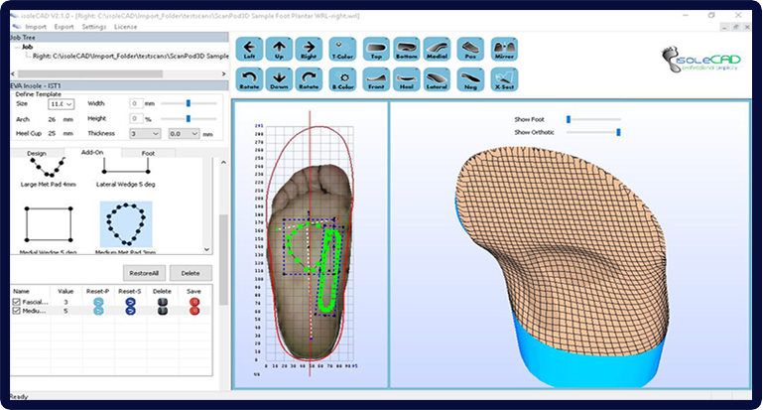763x410 pixels.
Task: Click the Delete button beside RestoreAll
Action: tap(191, 273)
